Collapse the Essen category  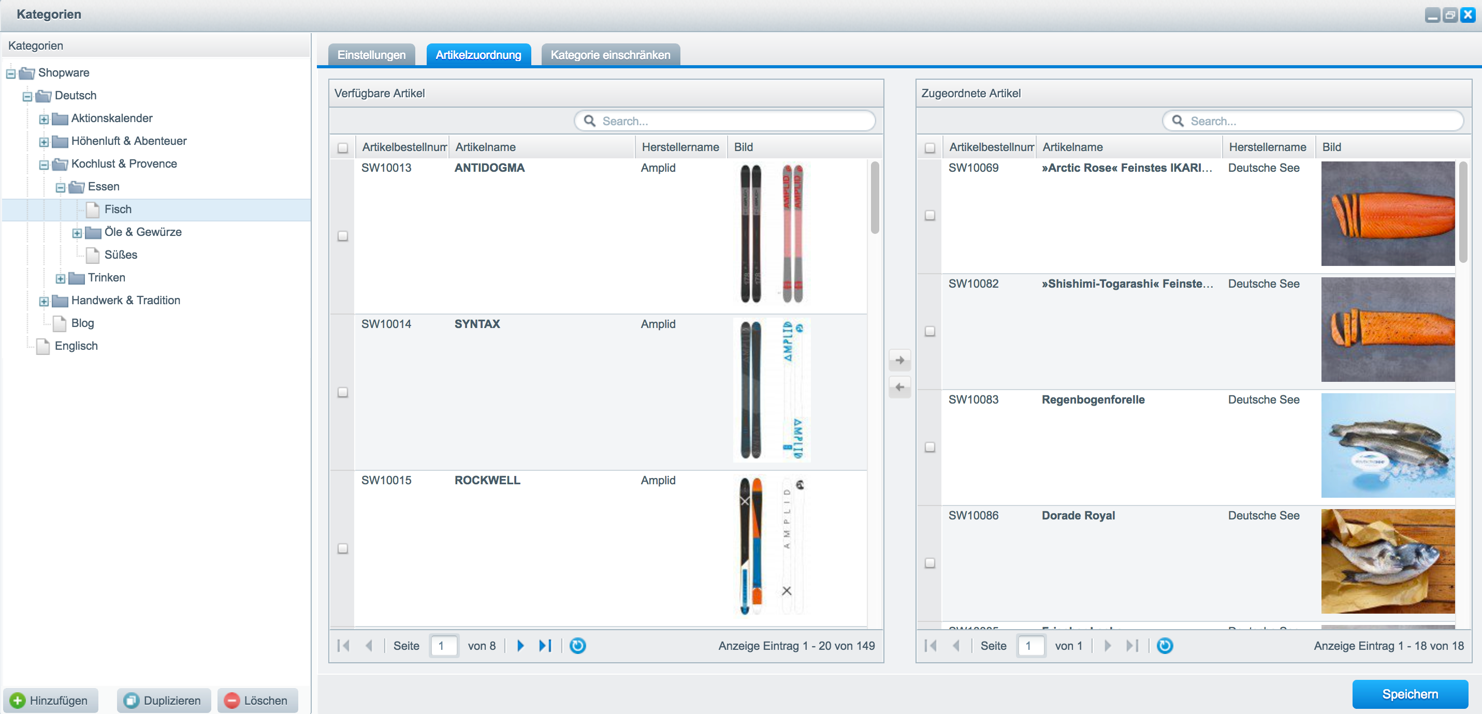coord(61,187)
